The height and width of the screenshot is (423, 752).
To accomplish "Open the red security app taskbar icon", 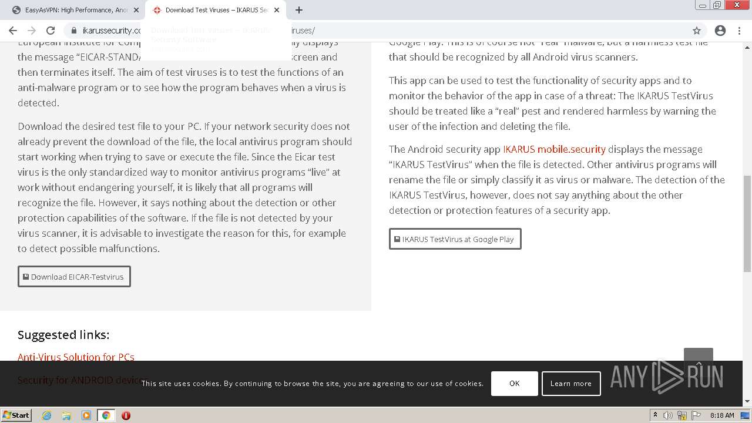I will click(x=126, y=415).
